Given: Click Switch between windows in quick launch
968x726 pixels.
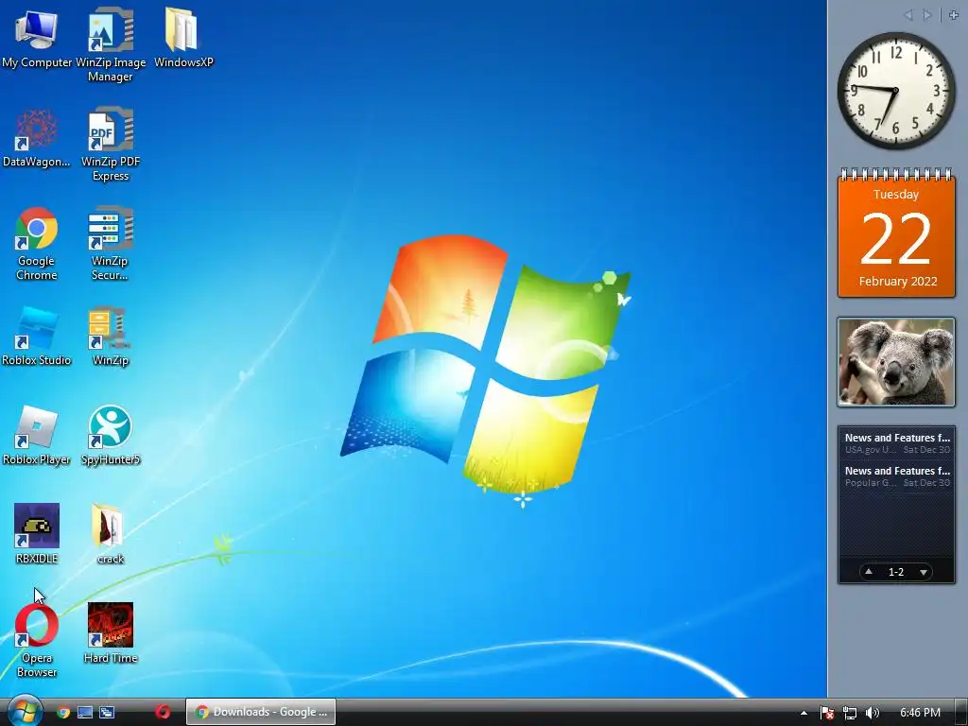Looking at the screenshot, I should pos(107,713).
